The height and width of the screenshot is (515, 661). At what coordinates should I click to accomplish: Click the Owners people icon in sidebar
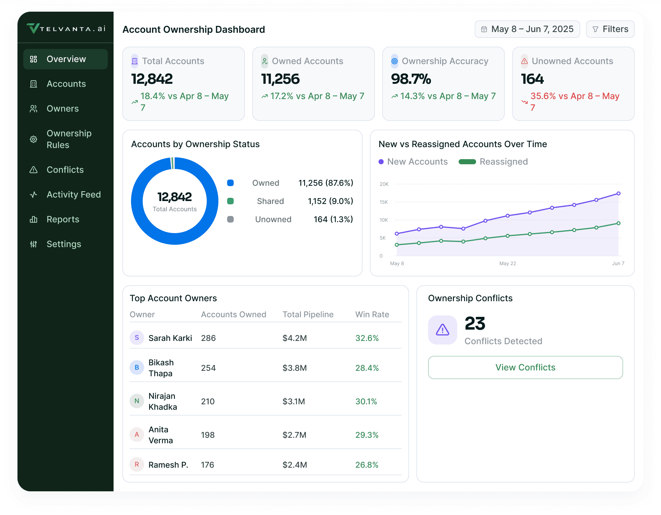point(33,109)
